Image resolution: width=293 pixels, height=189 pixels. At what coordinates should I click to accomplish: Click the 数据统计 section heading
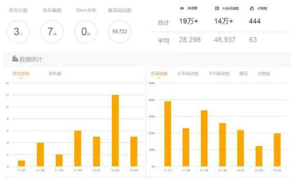[31, 59]
